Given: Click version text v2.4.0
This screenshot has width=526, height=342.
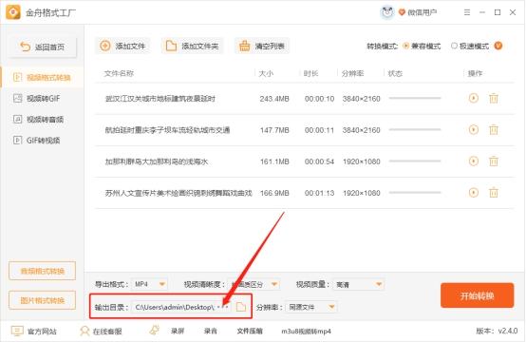Looking at the screenshot, I should (508, 331).
